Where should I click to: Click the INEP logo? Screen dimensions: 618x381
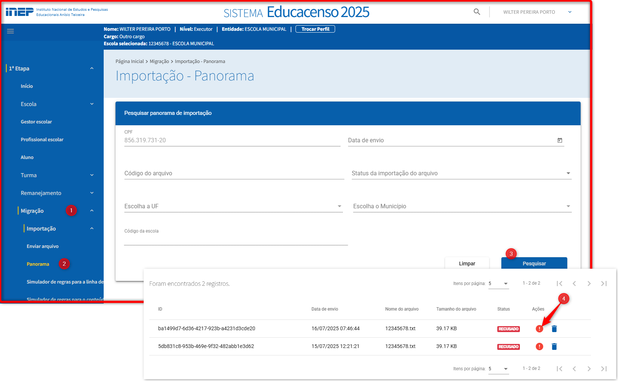20,12
